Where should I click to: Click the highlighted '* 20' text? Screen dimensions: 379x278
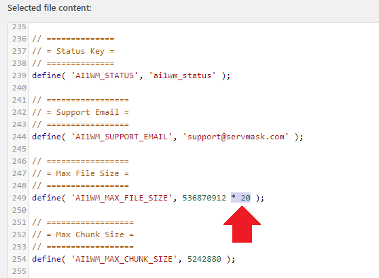click(x=240, y=198)
